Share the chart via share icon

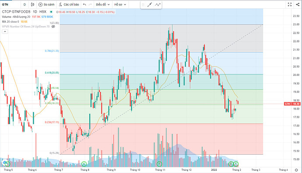pyautogui.click(x=298, y=4)
